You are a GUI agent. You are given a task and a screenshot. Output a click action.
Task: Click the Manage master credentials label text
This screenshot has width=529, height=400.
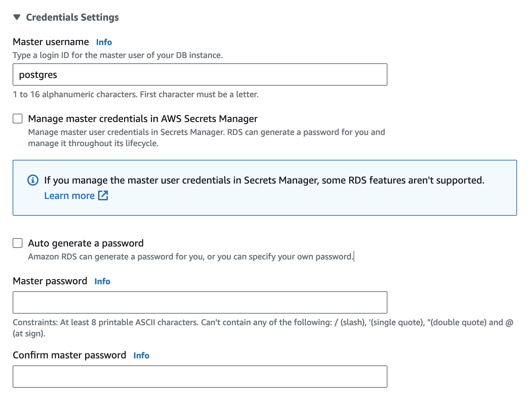pos(143,119)
